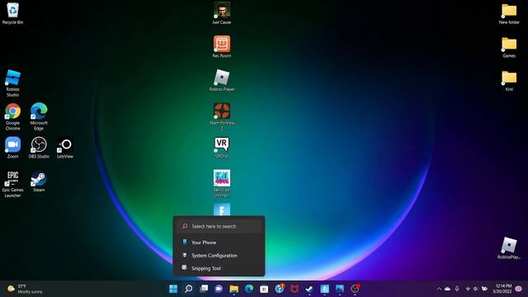The image size is (528, 297).
Task: Select the Krnl folder desktop icon
Action: [x=509, y=81]
